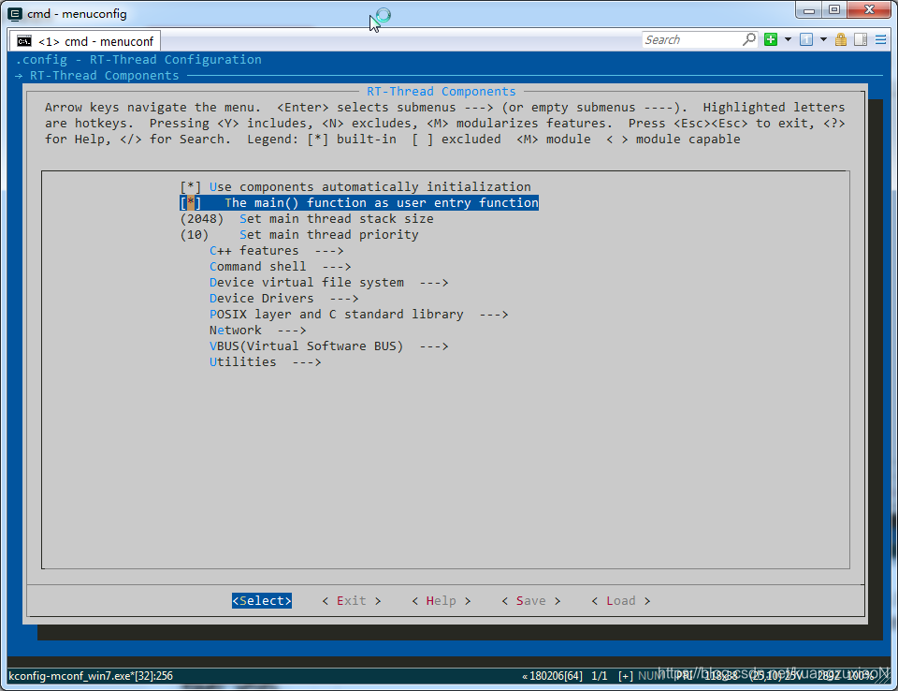Click the ConEmu window icon in title bar
This screenshot has height=691, width=898.
[16, 14]
